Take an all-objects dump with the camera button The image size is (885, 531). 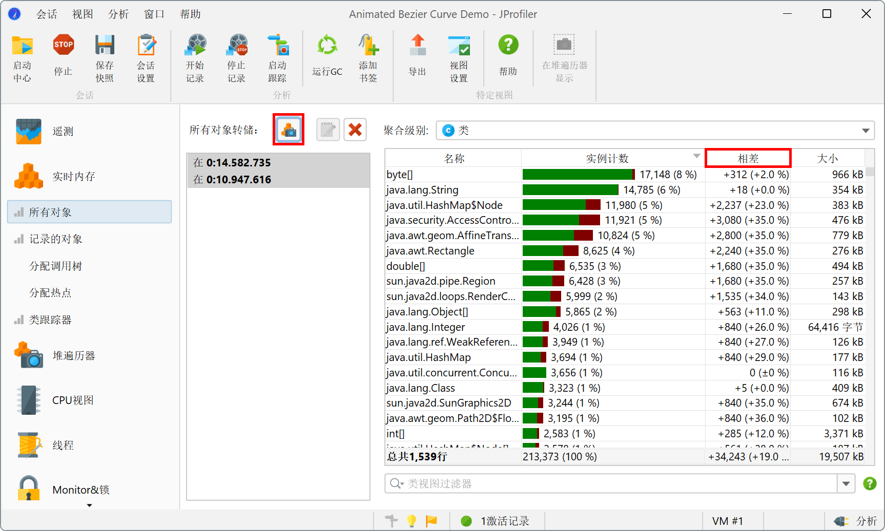(289, 130)
